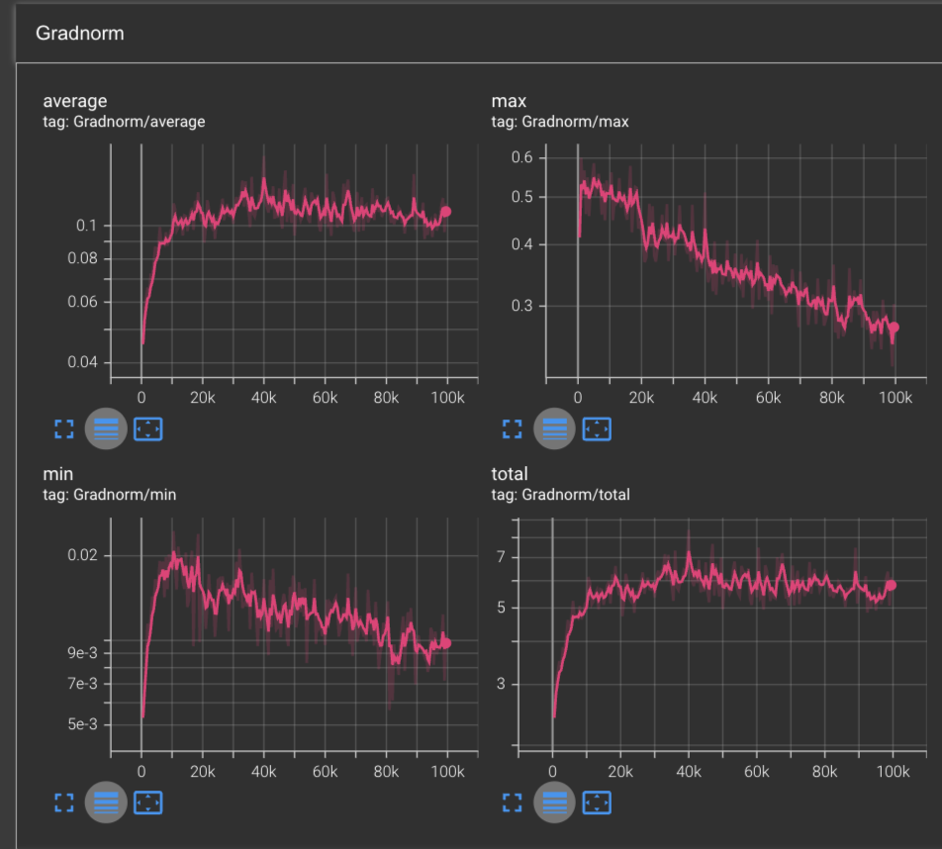This screenshot has width=942, height=849.
Task: Fit domain to data on max chart
Action: point(597,429)
